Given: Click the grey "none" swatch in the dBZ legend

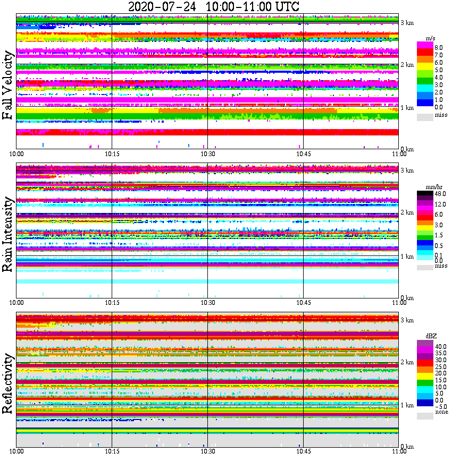Looking at the screenshot, I should coord(425,416).
